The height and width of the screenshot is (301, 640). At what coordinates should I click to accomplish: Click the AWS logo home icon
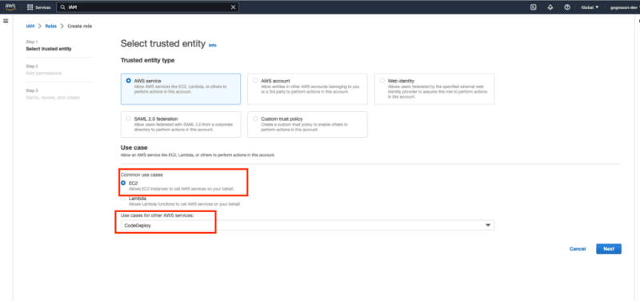(x=10, y=7)
